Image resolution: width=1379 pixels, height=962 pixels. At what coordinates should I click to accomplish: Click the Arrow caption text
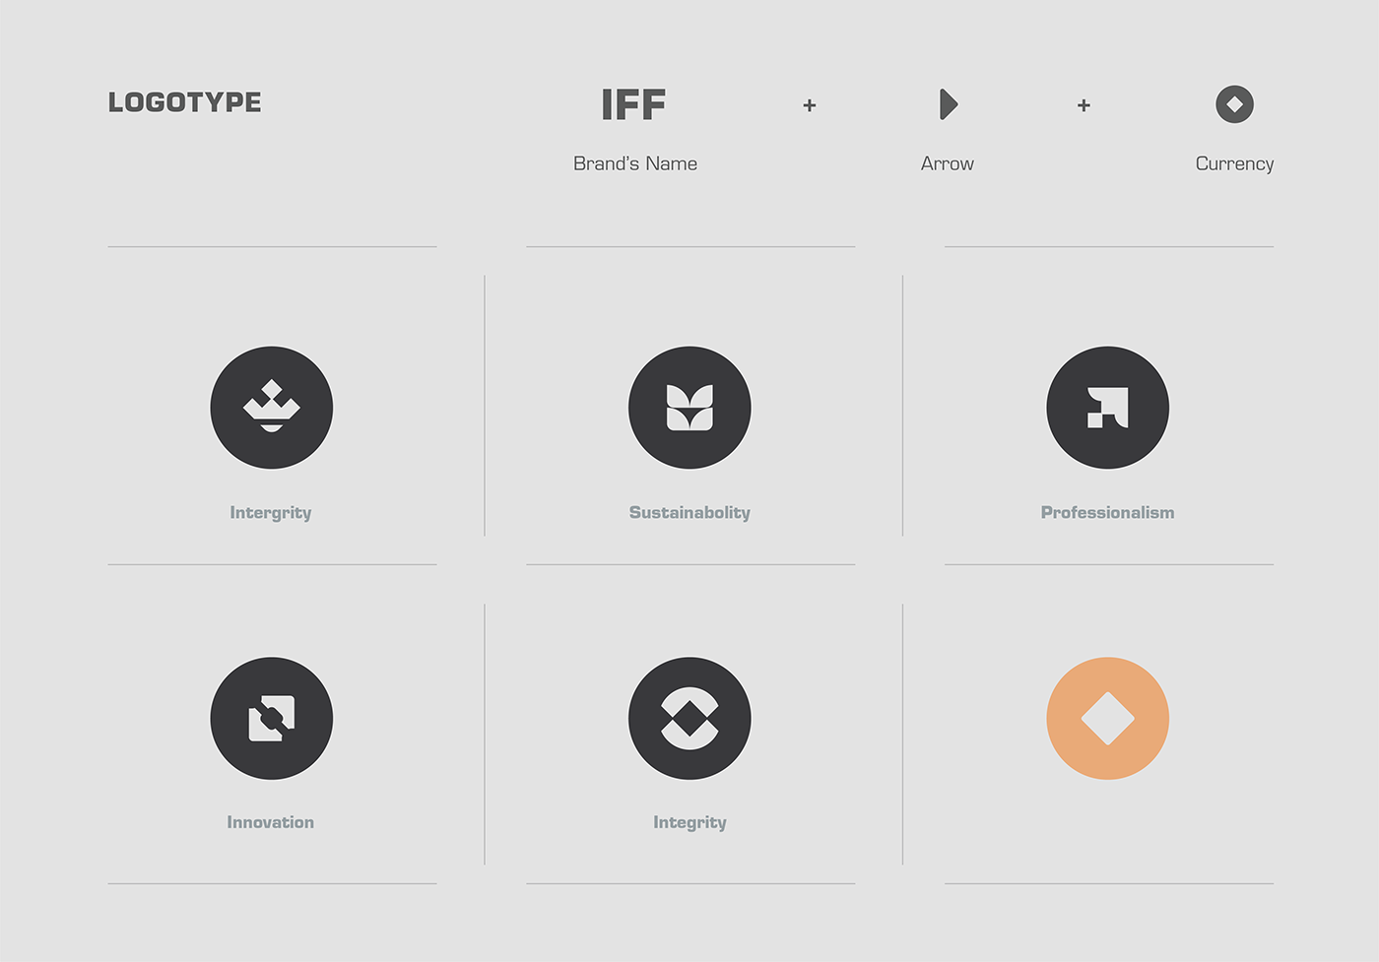point(947,163)
